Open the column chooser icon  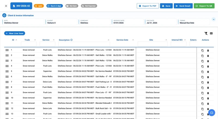click(211, 33)
